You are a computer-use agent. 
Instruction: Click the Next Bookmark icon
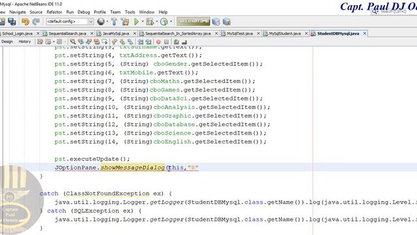[122, 42]
